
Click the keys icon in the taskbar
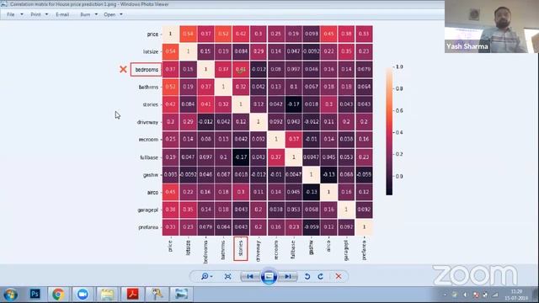pos(157,294)
